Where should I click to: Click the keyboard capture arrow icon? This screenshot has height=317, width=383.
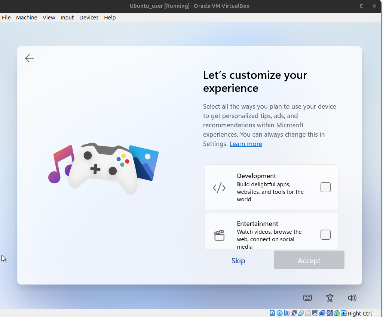click(343, 313)
